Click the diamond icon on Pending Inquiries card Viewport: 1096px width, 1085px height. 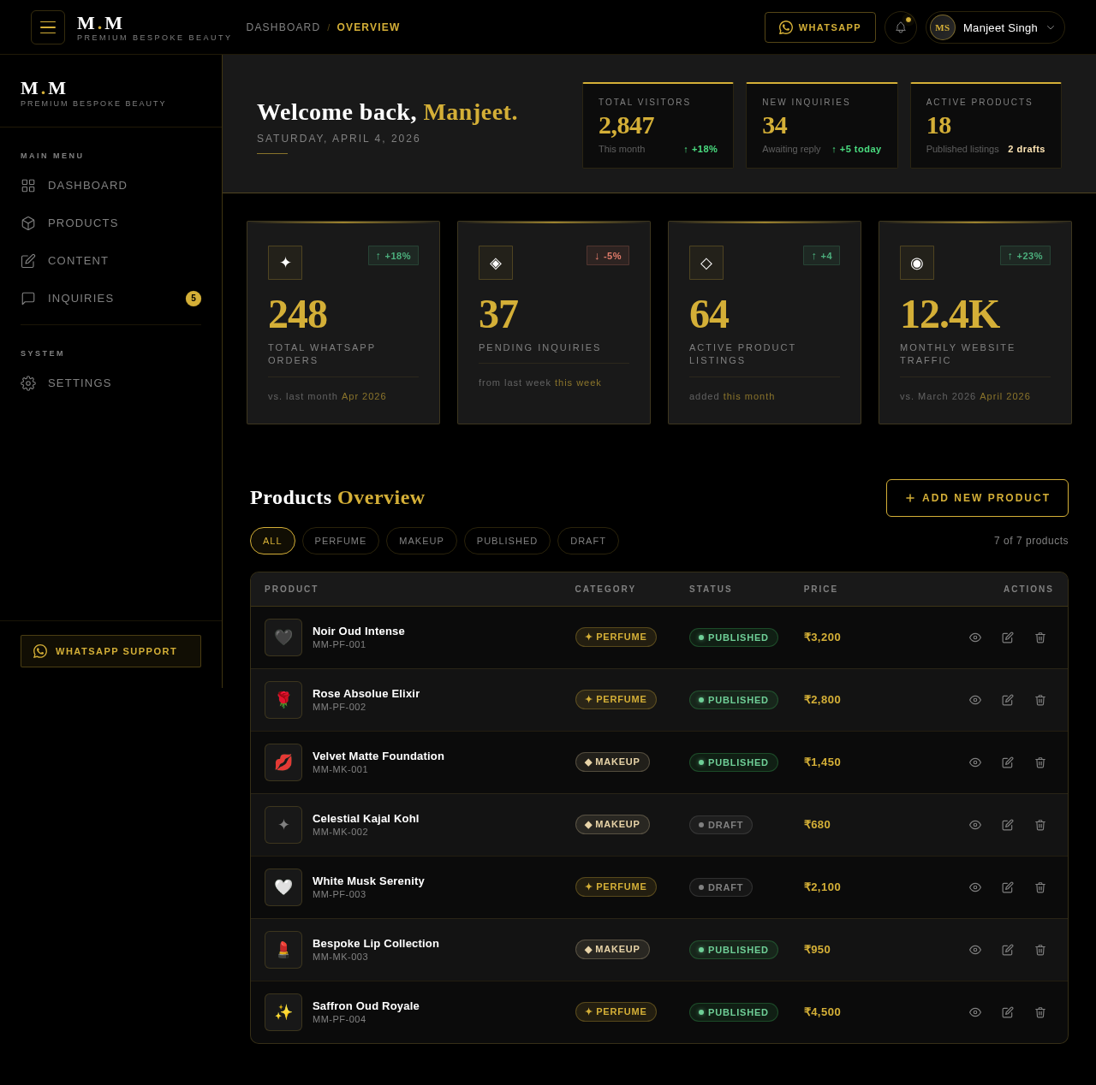point(496,263)
